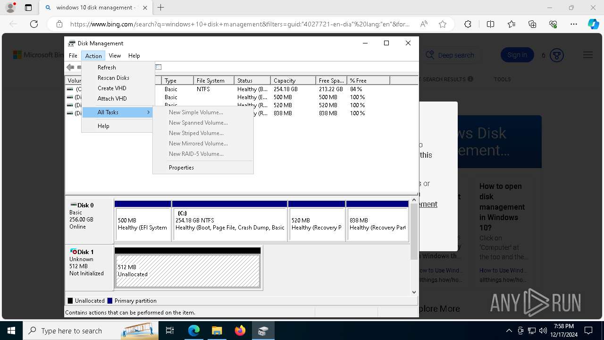Open Windows Start menu
The width and height of the screenshot is (604, 340).
11,331
